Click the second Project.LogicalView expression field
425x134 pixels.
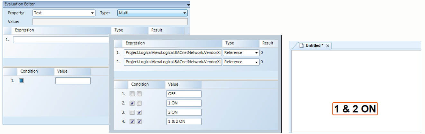173,62
